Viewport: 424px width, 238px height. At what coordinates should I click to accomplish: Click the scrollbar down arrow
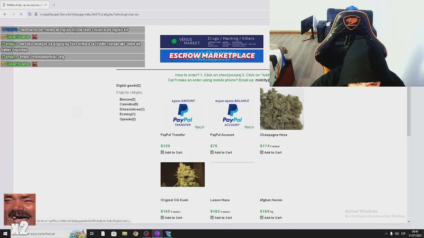click(x=409, y=221)
